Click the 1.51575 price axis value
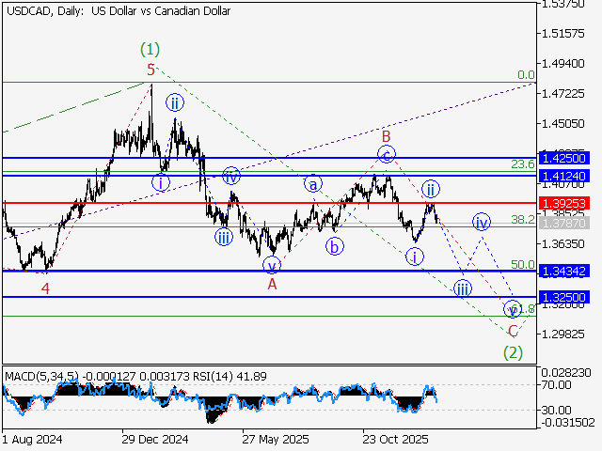602x451 pixels. click(562, 34)
